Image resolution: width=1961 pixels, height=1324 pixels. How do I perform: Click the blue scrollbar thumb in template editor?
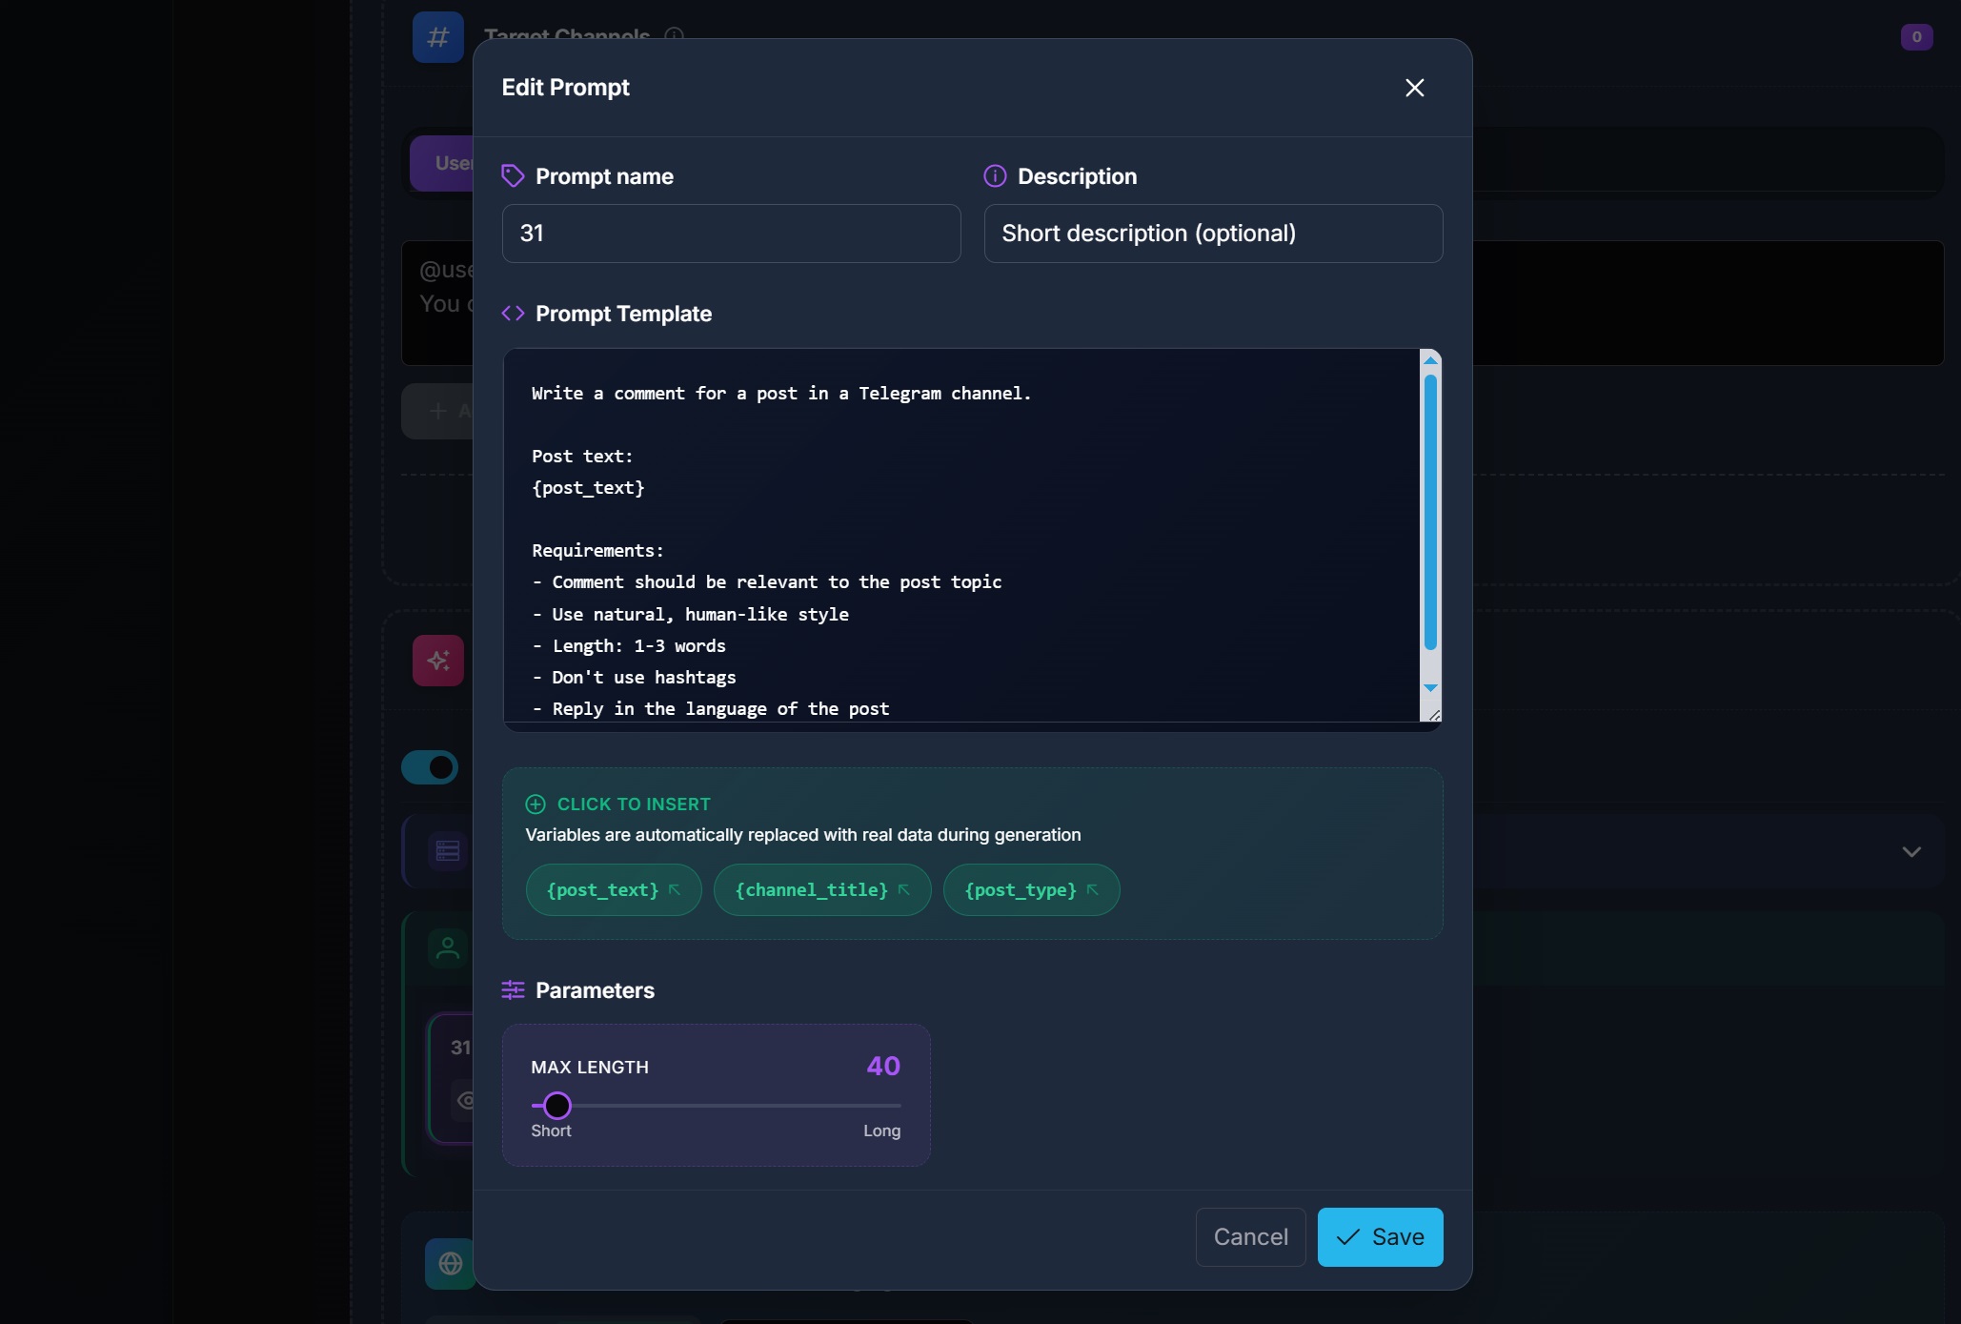[1430, 513]
